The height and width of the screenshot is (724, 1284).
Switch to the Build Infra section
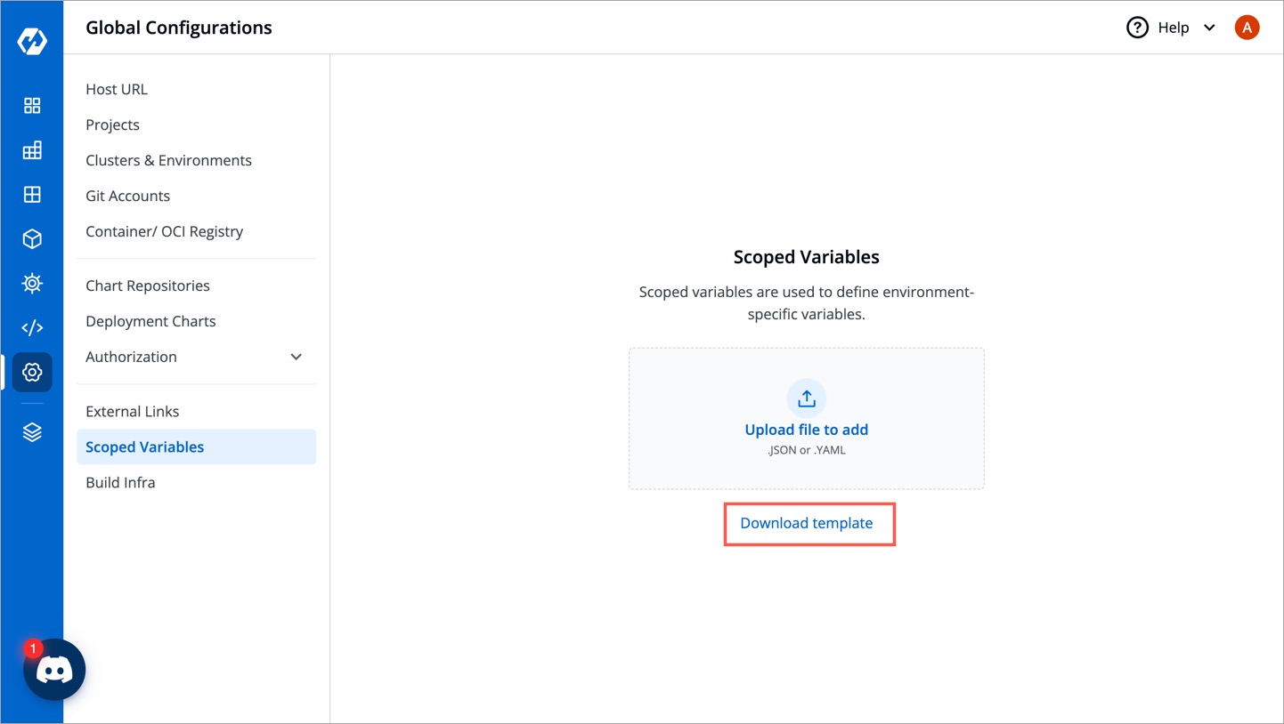[120, 482]
